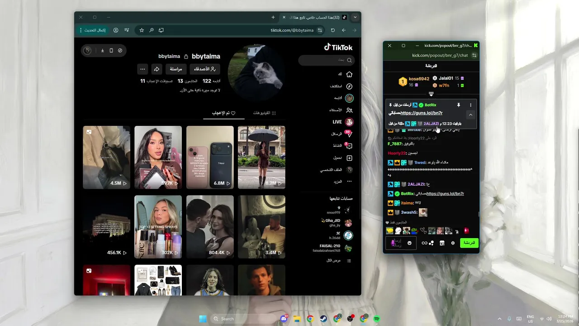Expand Kick chat leaderboard arrow
This screenshot has width=579, height=326.
click(x=431, y=94)
